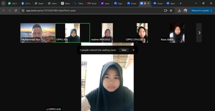The width and height of the screenshot is (215, 111).
Task: Reload the Zoom meeting page
Action: click(x=16, y=10)
